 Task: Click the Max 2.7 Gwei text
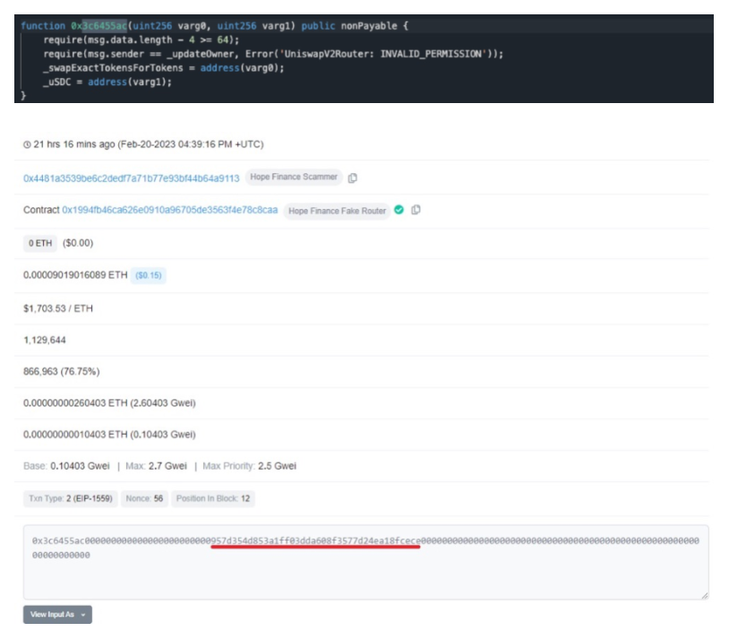click(156, 466)
